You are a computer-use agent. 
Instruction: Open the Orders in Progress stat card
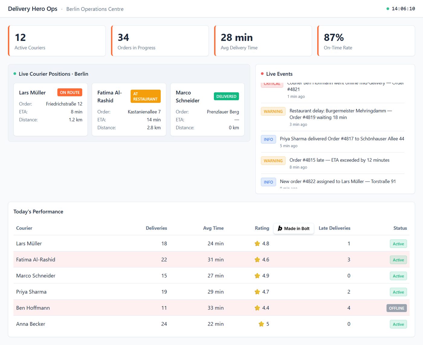(160, 41)
